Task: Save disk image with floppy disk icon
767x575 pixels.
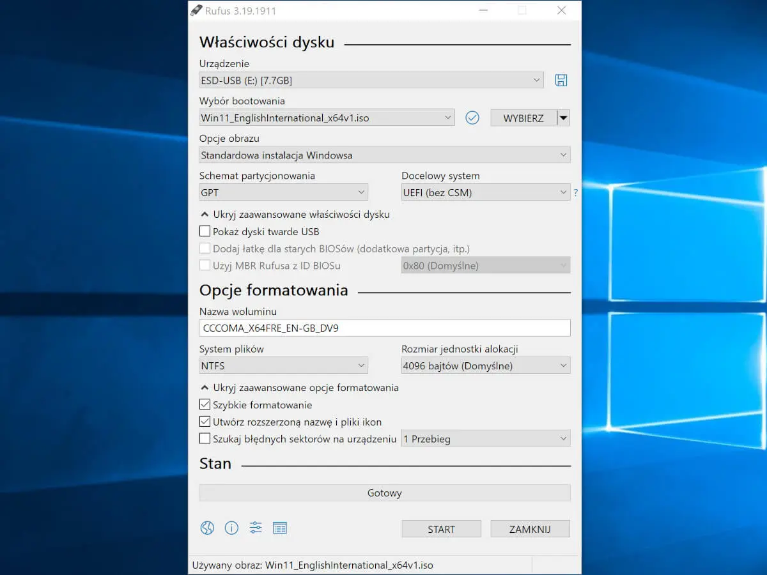Action: (x=561, y=80)
